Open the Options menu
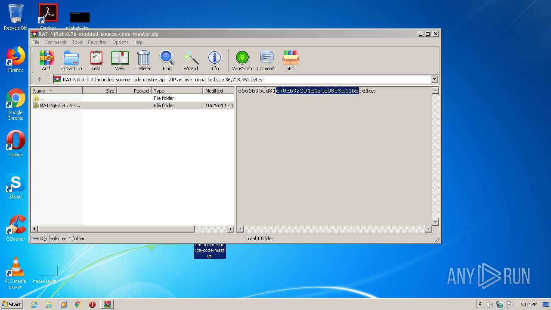Viewport: 551px width, 310px height. click(x=121, y=42)
